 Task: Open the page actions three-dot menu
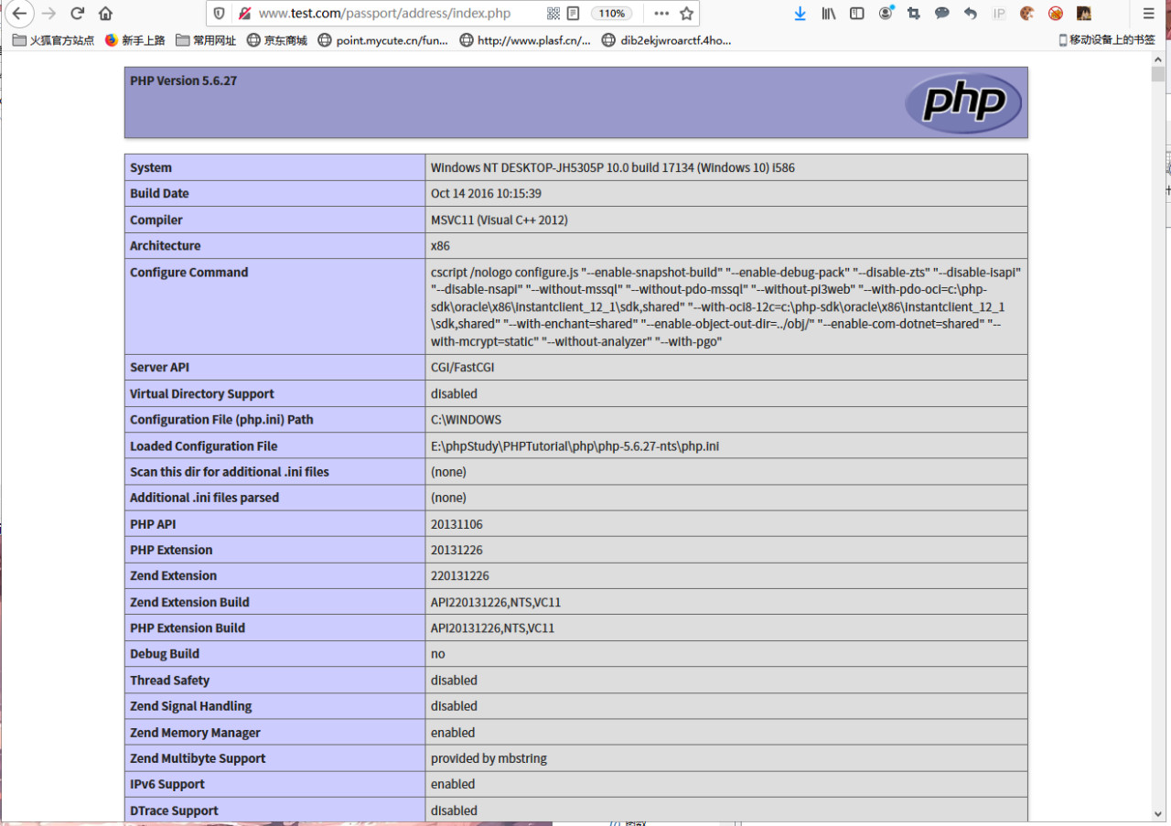(x=661, y=14)
